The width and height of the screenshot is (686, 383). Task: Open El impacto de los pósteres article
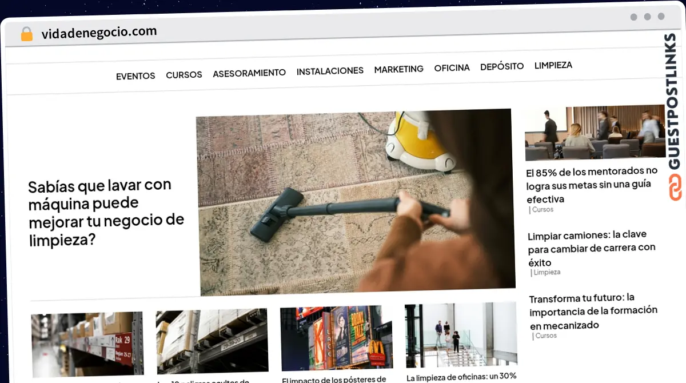point(335,379)
